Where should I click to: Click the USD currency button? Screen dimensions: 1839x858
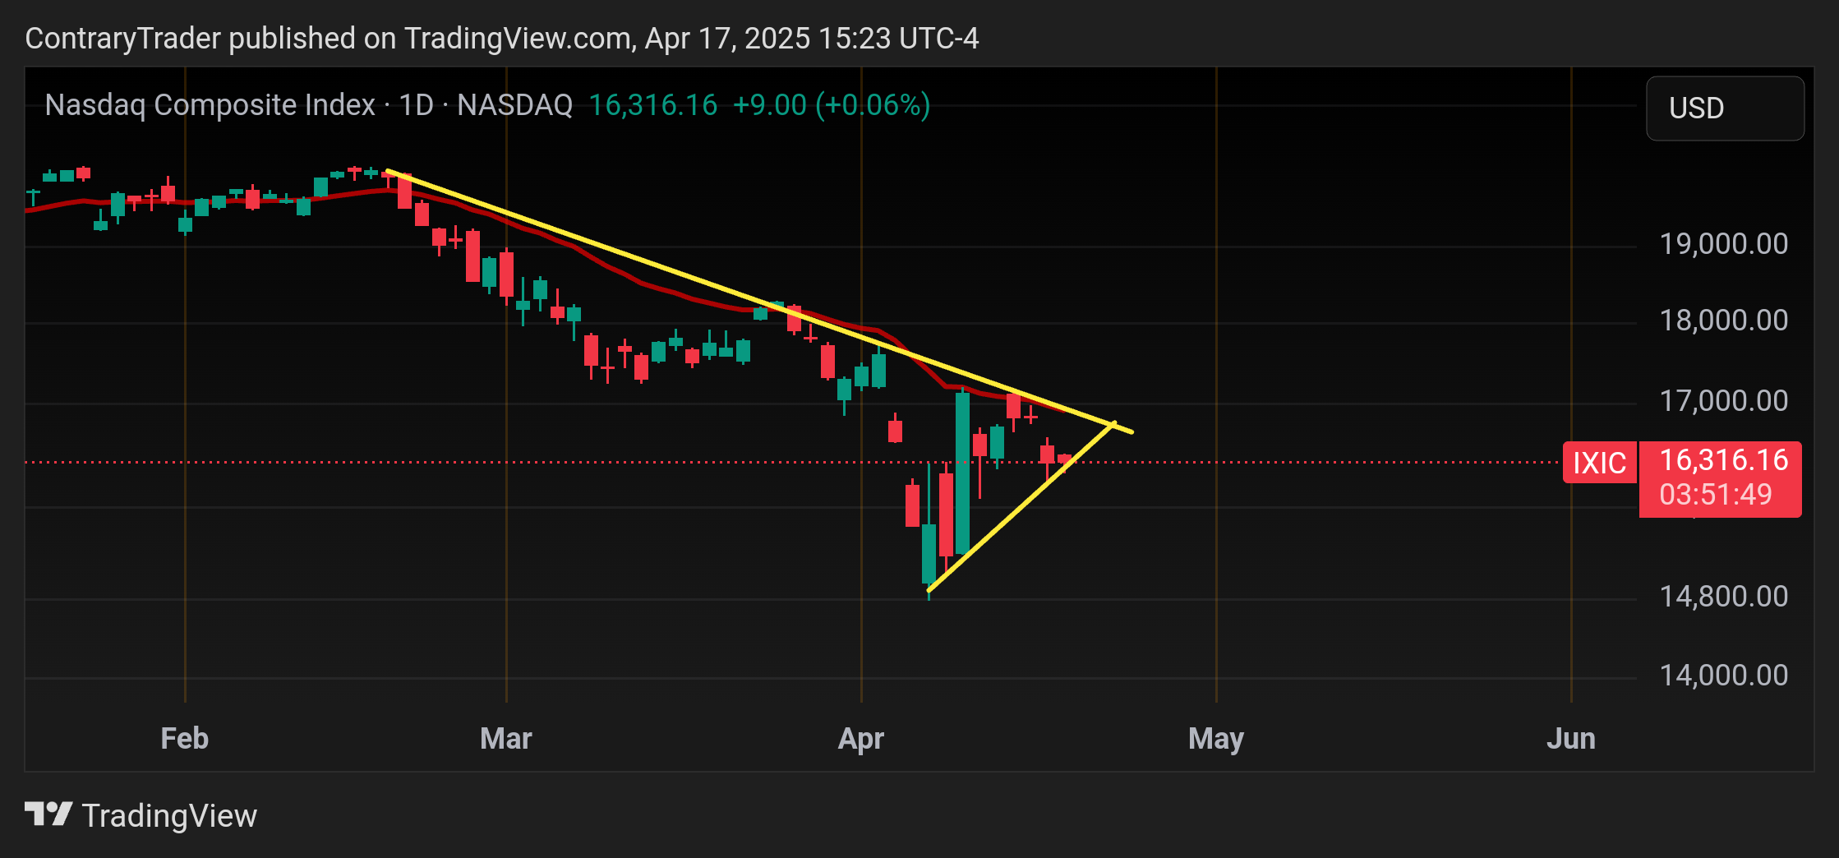[x=1725, y=108]
